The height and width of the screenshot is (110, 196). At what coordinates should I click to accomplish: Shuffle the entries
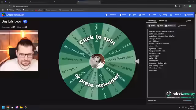coord(152,26)
